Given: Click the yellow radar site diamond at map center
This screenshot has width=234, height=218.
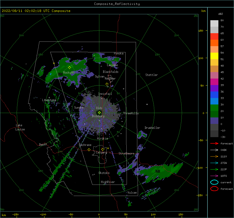Looking at the screenshot, I should point(99,113).
